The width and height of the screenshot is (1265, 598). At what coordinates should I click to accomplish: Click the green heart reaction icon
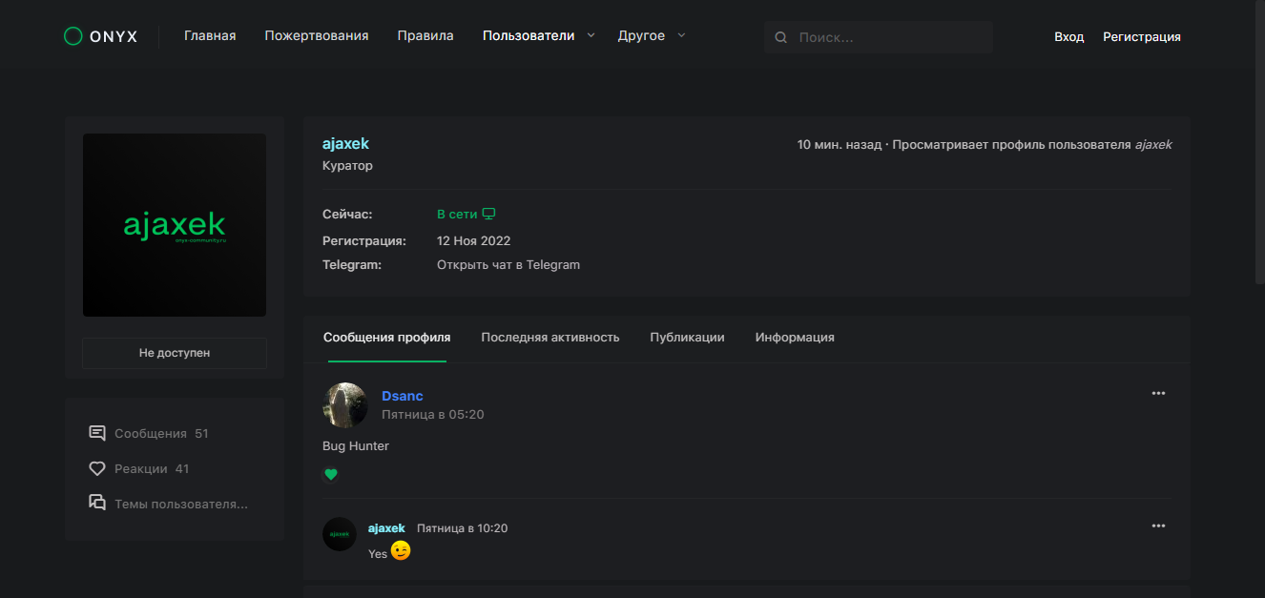click(331, 474)
